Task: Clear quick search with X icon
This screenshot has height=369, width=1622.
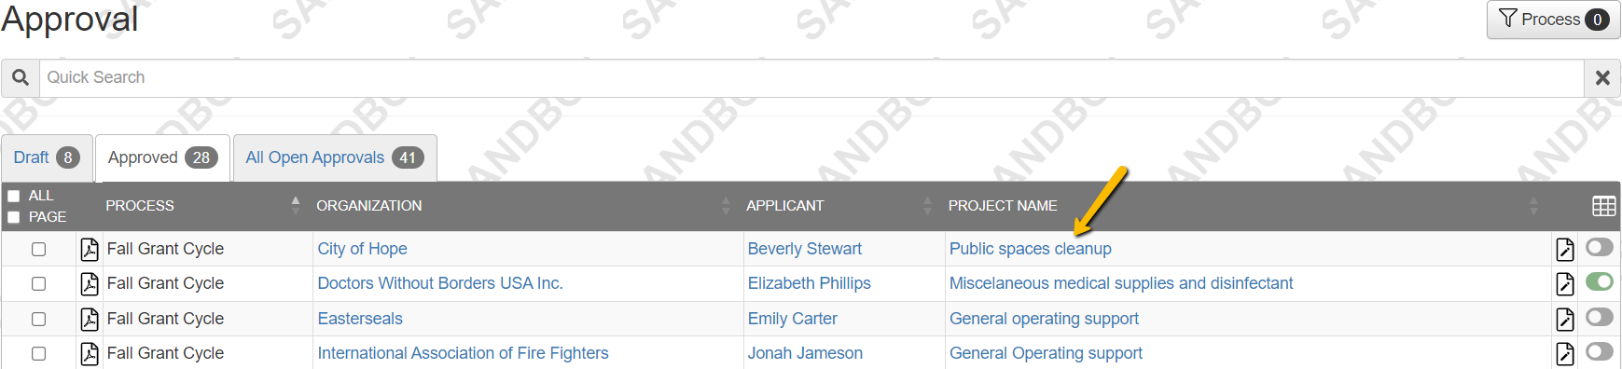Action: 1602,77
